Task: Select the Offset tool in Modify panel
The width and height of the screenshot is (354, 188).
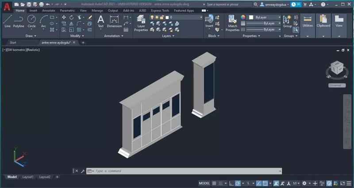Action: (90, 30)
